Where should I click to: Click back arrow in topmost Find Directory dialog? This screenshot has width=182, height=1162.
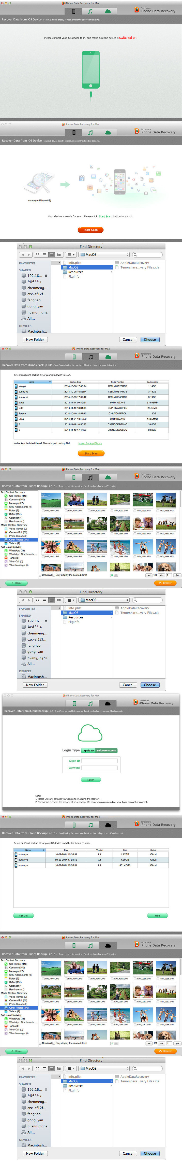click(x=22, y=254)
